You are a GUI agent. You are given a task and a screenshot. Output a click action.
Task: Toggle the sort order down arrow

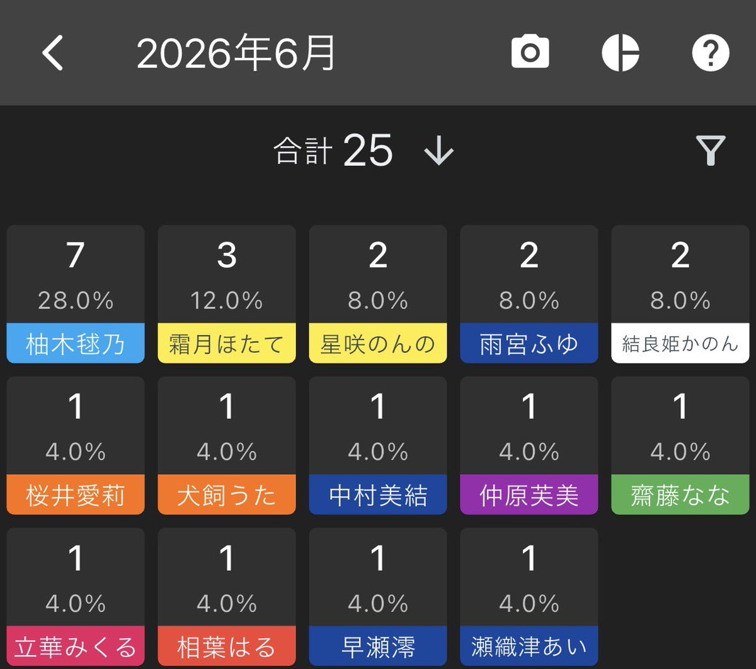439,151
